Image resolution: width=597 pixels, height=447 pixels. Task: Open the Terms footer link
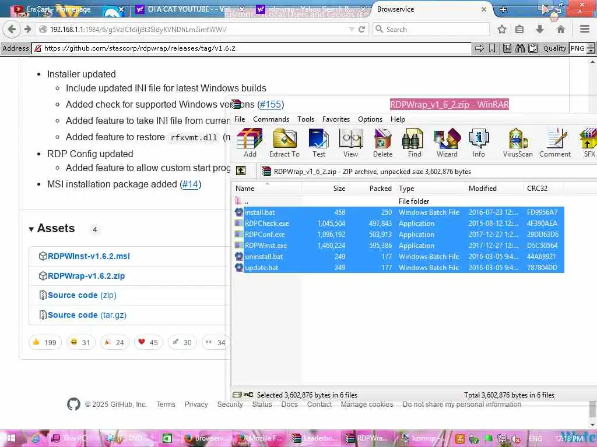tap(166, 404)
